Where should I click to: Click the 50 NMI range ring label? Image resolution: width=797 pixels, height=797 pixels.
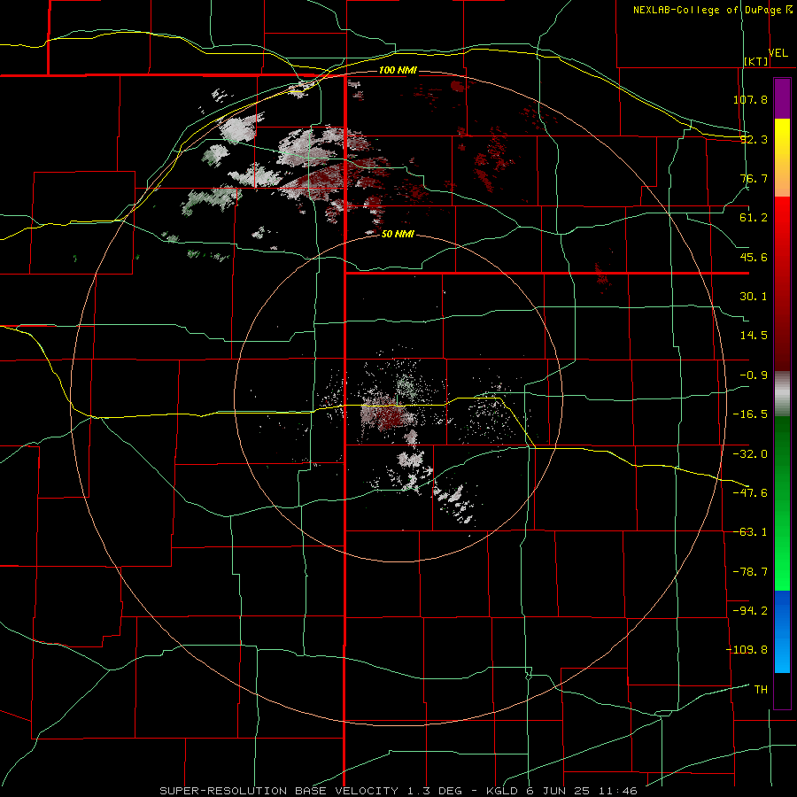tap(398, 235)
